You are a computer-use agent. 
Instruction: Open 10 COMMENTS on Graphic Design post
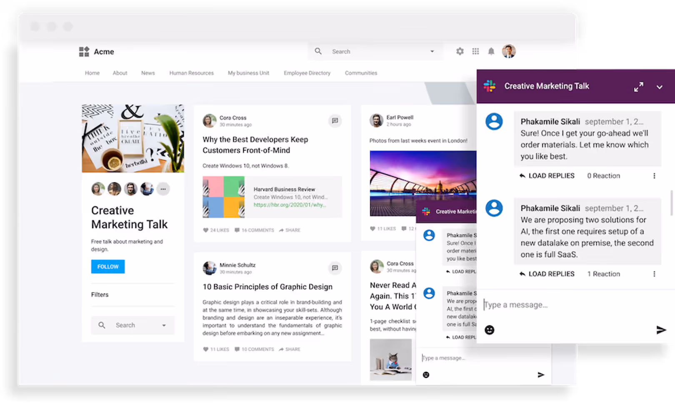pyautogui.click(x=254, y=349)
